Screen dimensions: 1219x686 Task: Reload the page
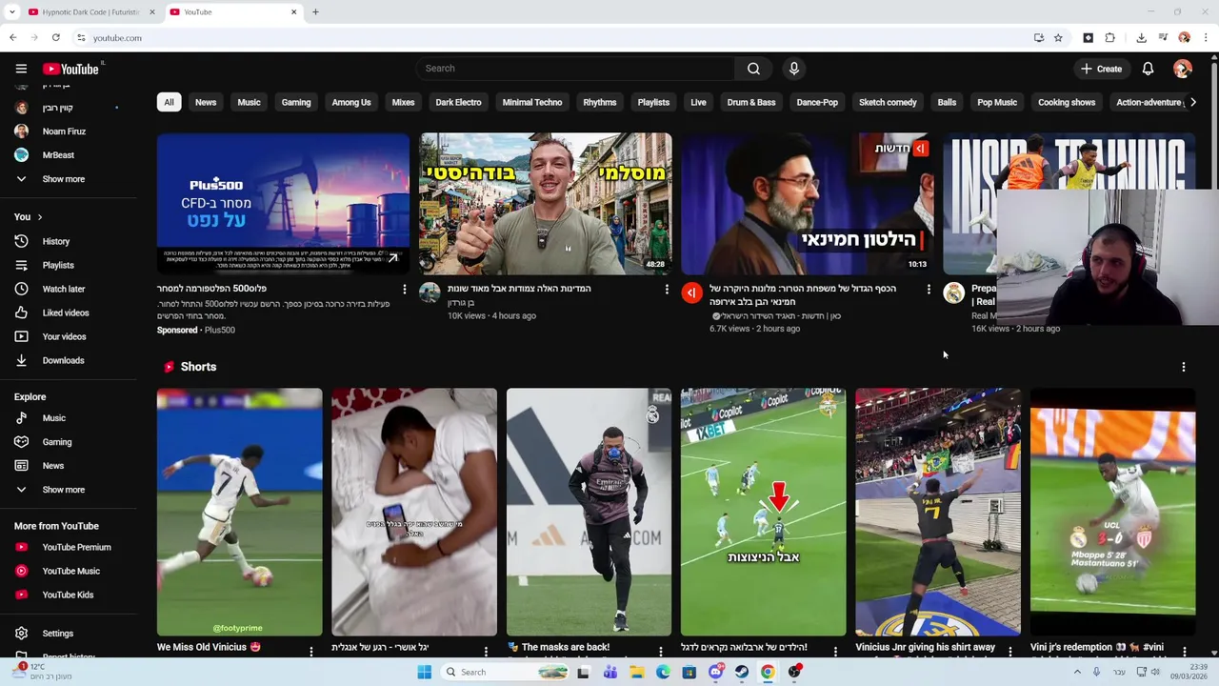[x=56, y=38]
